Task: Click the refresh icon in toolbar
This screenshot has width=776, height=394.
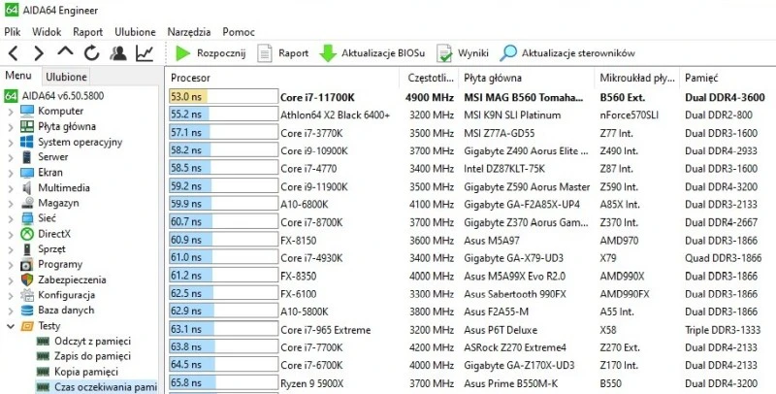Action: 91,53
